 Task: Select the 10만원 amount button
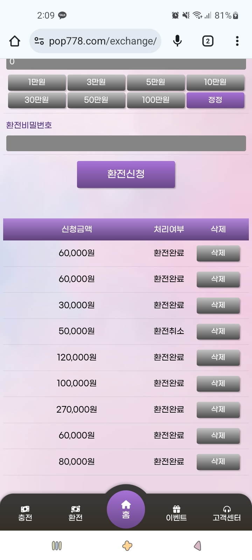215,82
